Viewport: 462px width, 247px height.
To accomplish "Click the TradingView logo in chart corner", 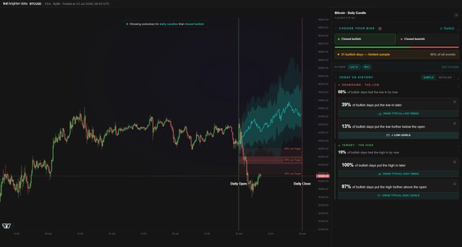I will point(7,226).
